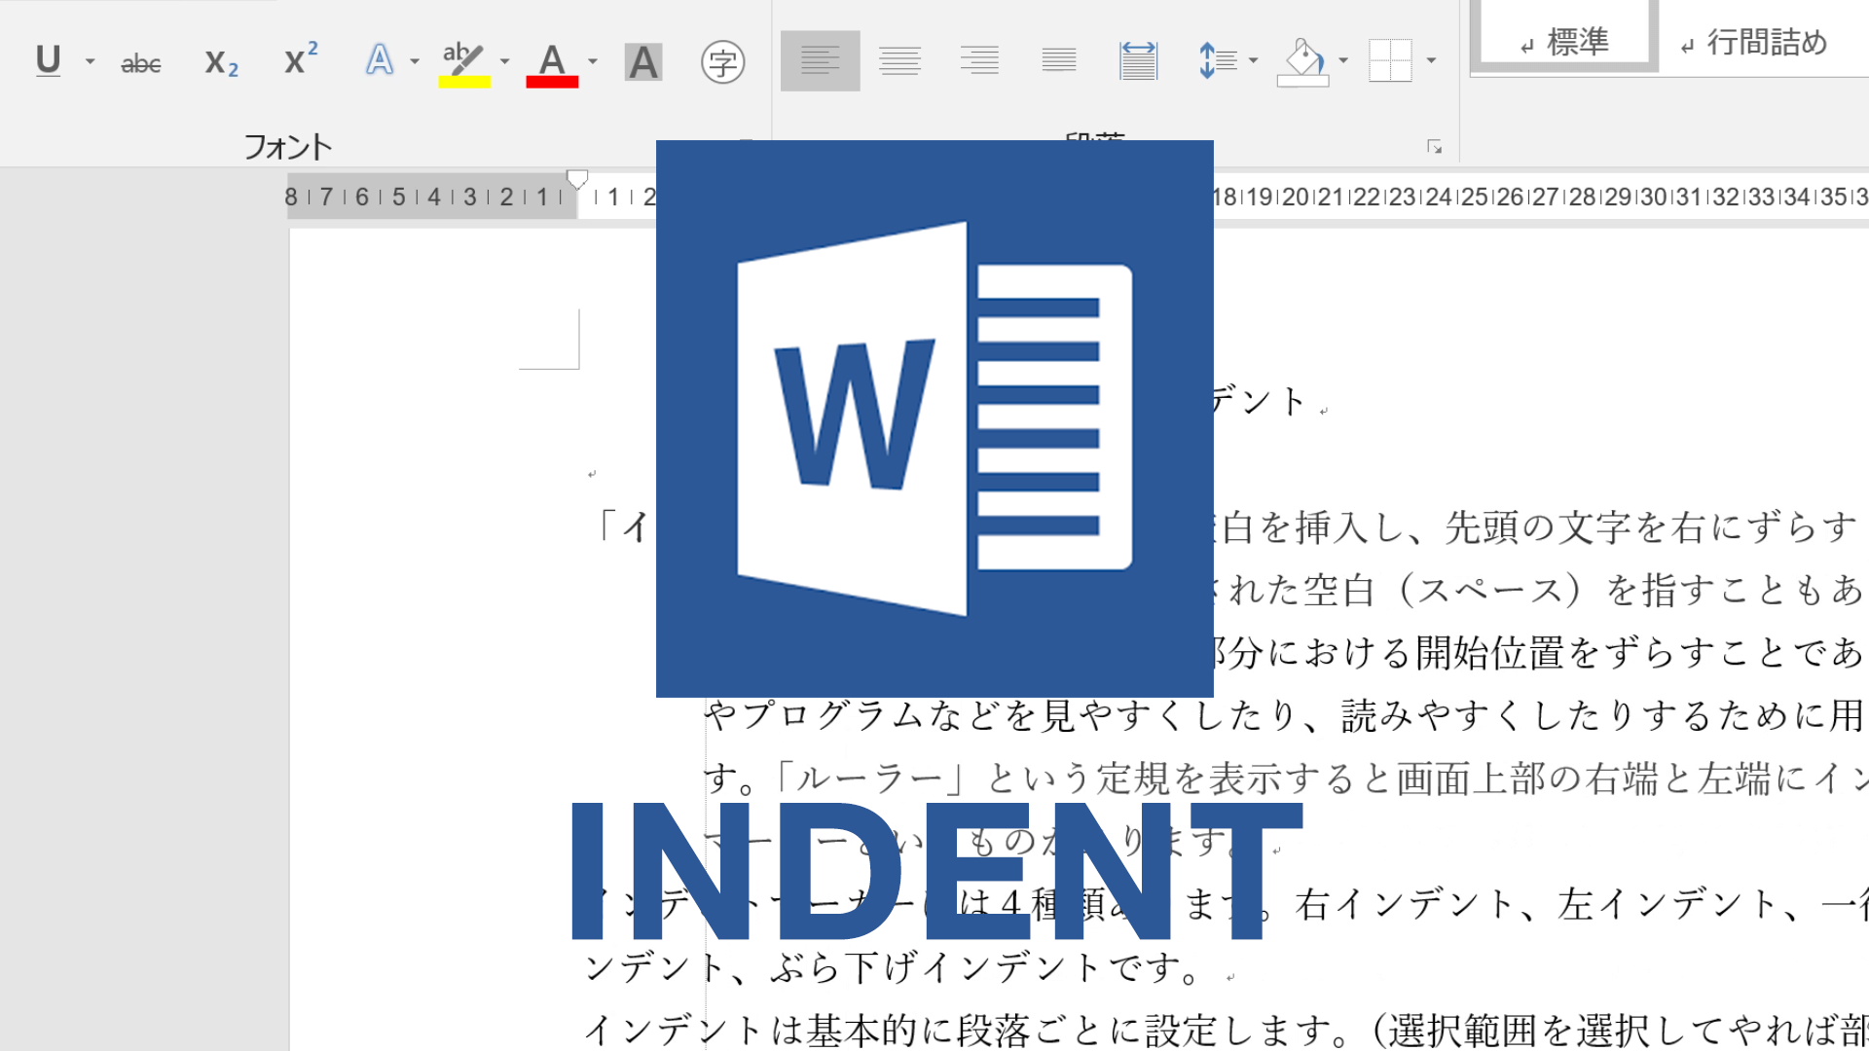The width and height of the screenshot is (1869, 1051).
Task: Center-align the paragraph
Action: click(899, 60)
